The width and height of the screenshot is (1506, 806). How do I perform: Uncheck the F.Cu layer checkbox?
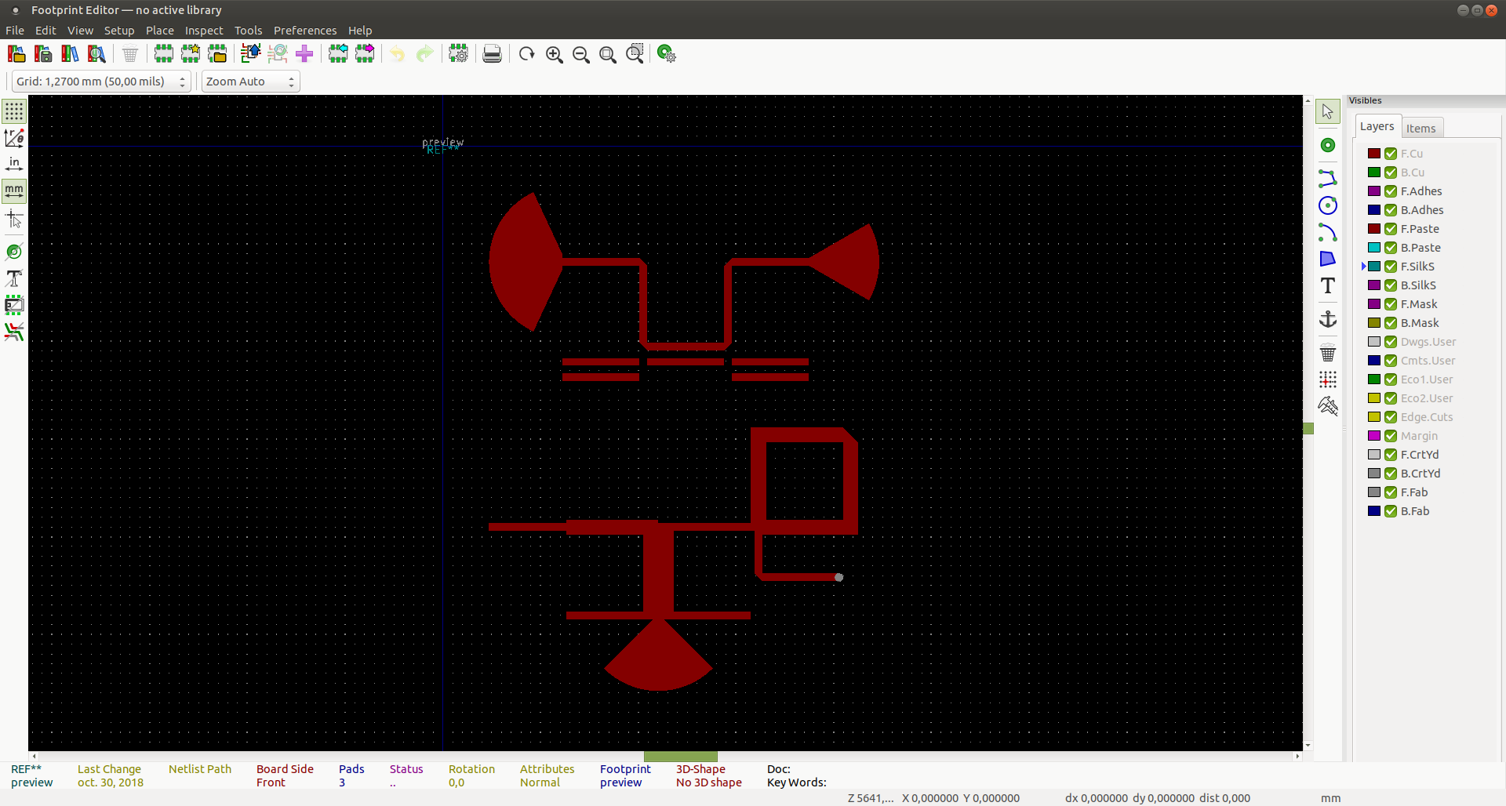(1391, 154)
